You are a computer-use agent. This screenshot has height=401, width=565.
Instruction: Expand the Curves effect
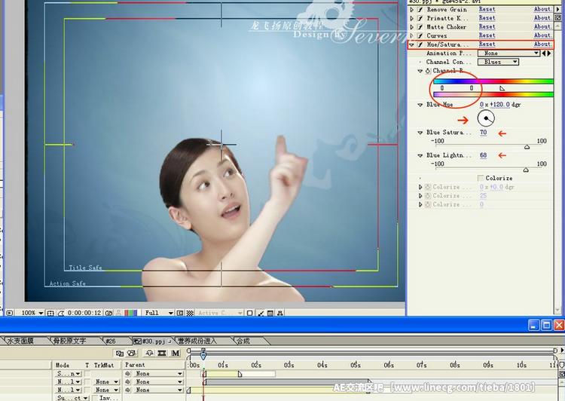pos(412,35)
